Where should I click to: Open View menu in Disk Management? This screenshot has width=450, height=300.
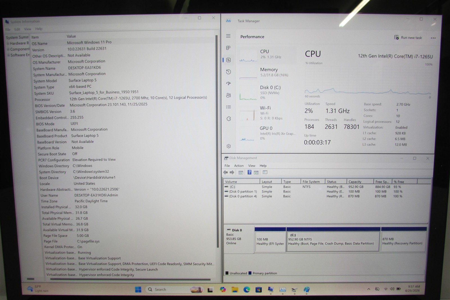coord(252,166)
